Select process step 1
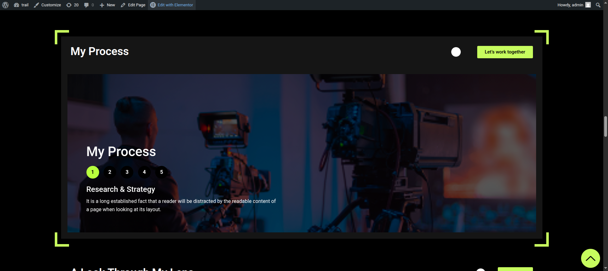 [92, 172]
